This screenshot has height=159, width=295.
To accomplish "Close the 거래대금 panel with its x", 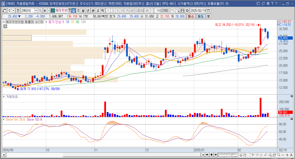I will click(x=291, y=96).
